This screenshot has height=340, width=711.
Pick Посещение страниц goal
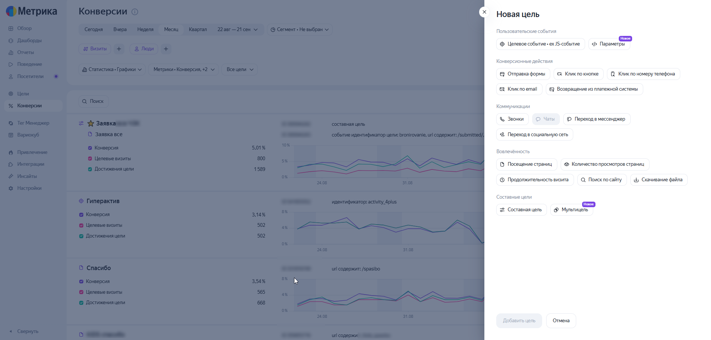tap(526, 164)
